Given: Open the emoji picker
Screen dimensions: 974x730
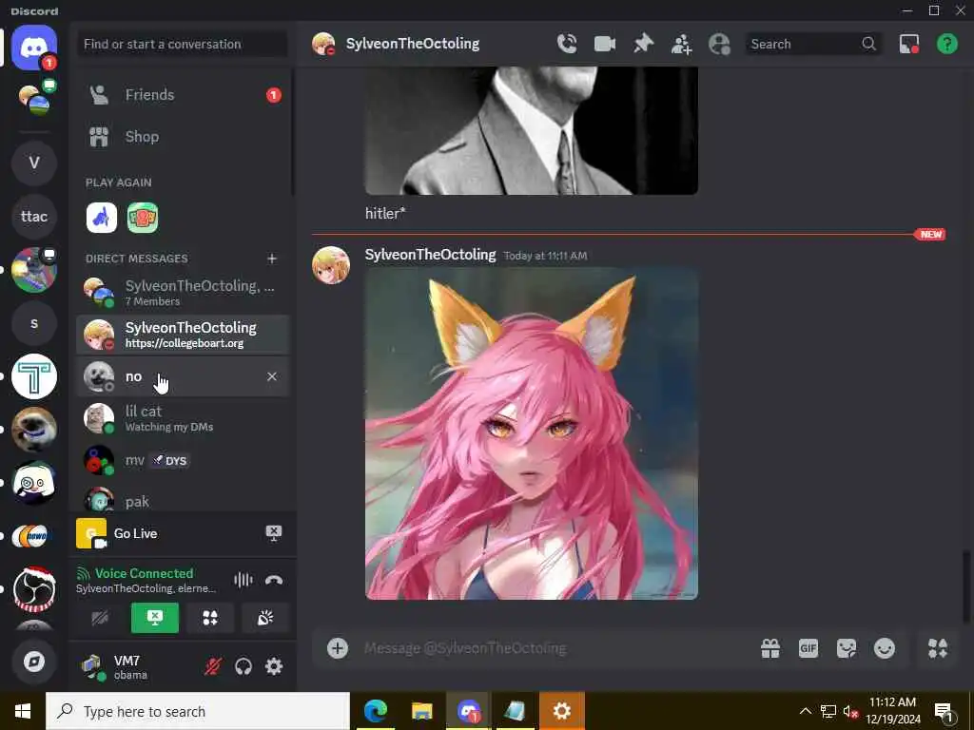Looking at the screenshot, I should pyautogui.click(x=885, y=648).
